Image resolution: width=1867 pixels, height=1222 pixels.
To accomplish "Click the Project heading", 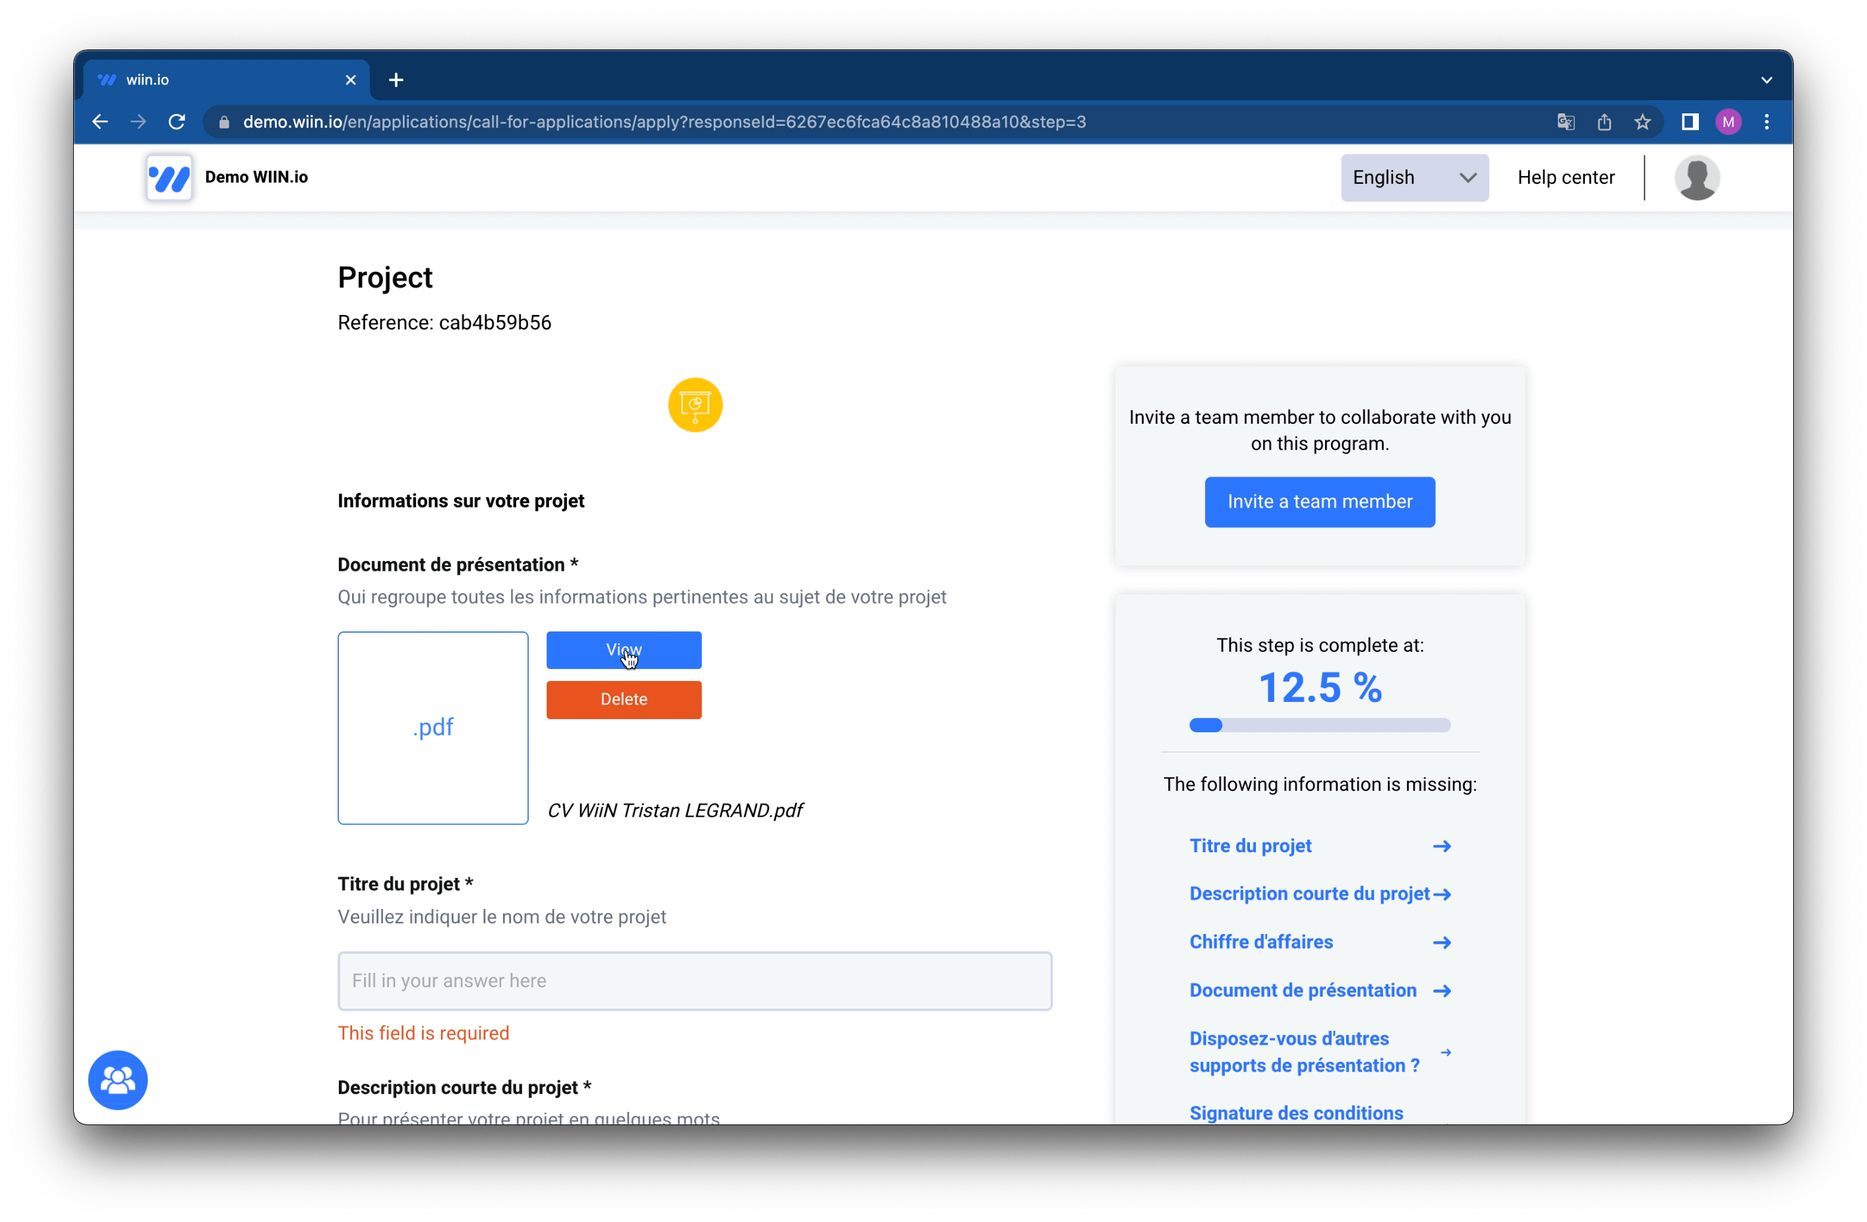I will [x=384, y=277].
